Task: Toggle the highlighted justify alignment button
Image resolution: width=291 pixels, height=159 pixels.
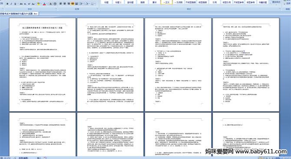Action: tap(73, 4)
